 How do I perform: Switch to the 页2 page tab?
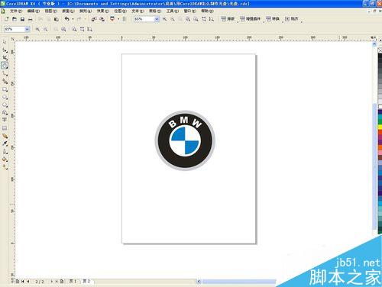click(86, 282)
